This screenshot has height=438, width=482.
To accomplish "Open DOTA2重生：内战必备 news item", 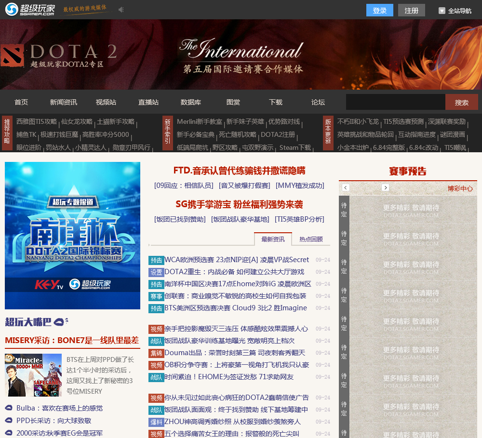I will pyautogui.click(x=234, y=272).
